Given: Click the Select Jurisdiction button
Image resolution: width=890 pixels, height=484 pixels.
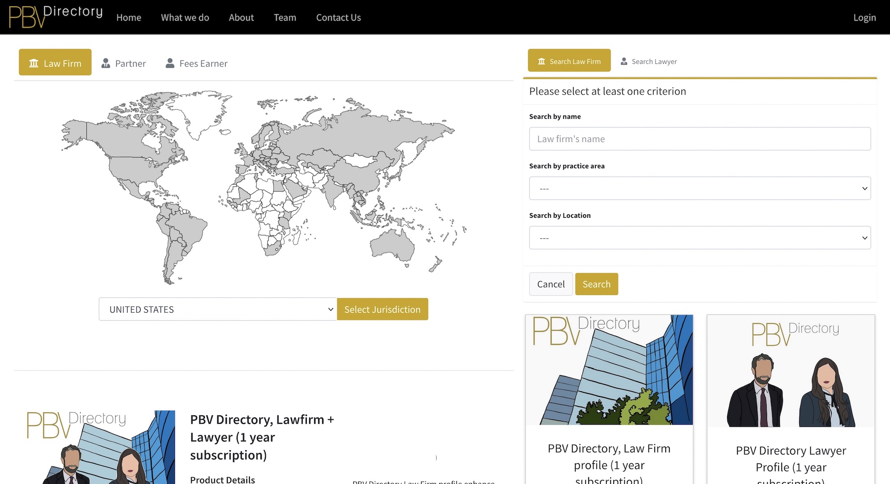Looking at the screenshot, I should [382, 309].
